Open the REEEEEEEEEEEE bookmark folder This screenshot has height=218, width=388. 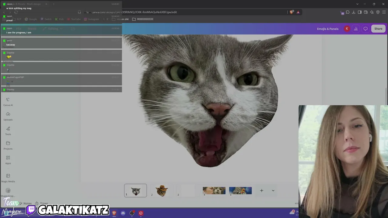click(x=143, y=19)
